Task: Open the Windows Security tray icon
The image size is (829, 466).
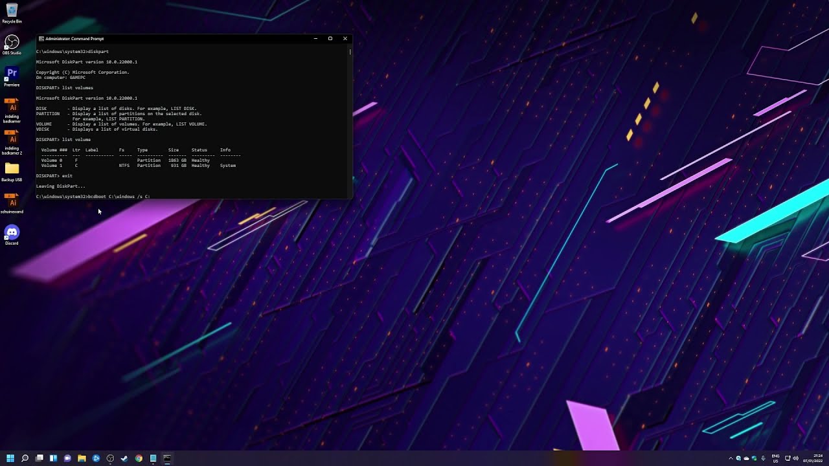Action: [x=754, y=458]
